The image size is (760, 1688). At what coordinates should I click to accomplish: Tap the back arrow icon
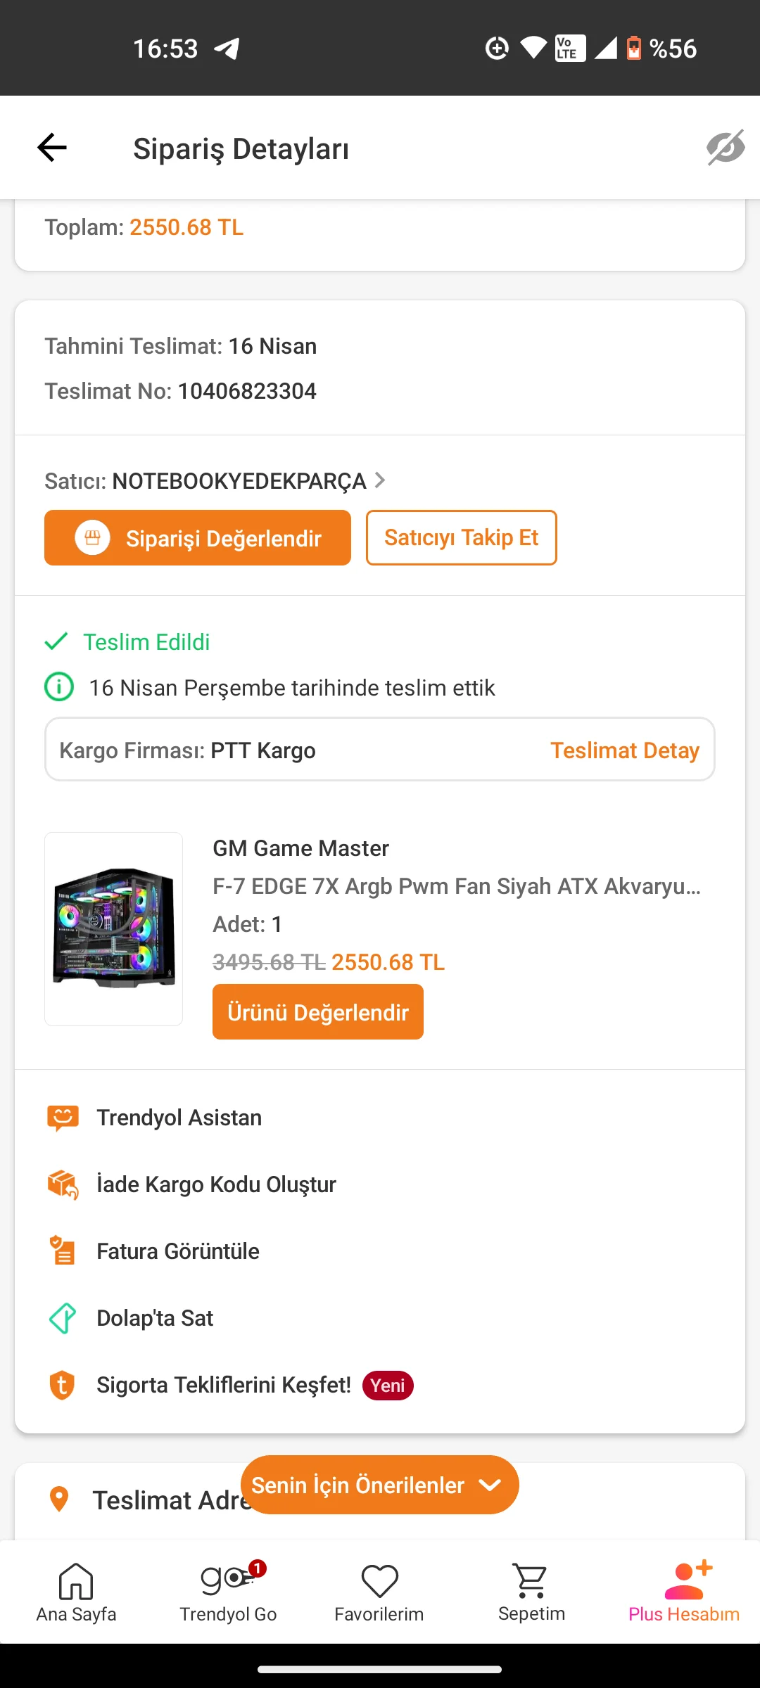(52, 148)
